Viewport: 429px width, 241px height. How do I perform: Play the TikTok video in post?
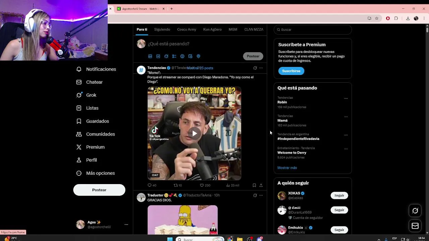click(x=194, y=134)
